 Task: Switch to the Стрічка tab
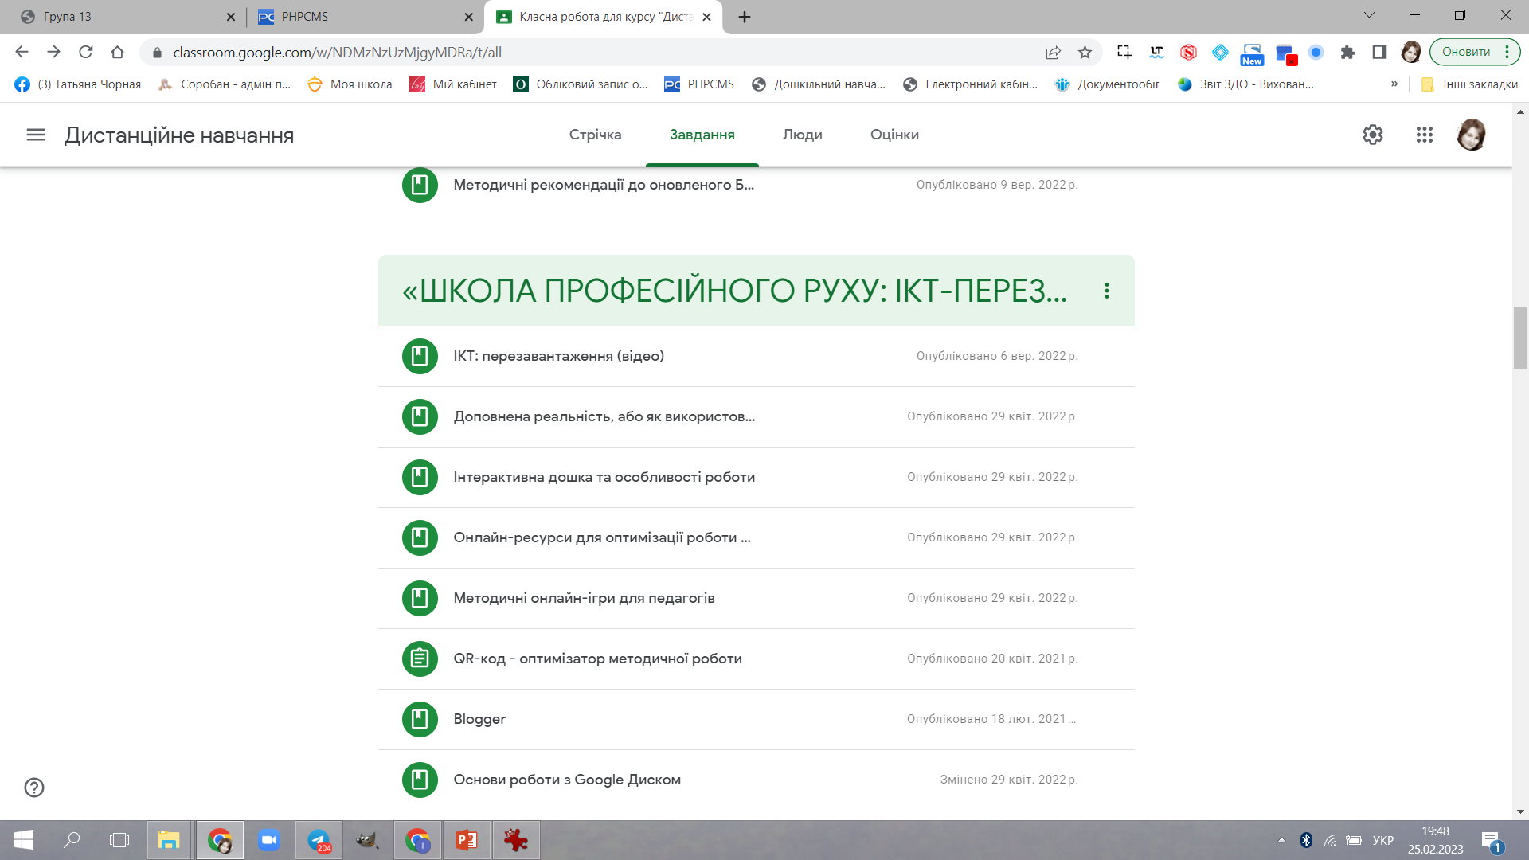click(595, 135)
